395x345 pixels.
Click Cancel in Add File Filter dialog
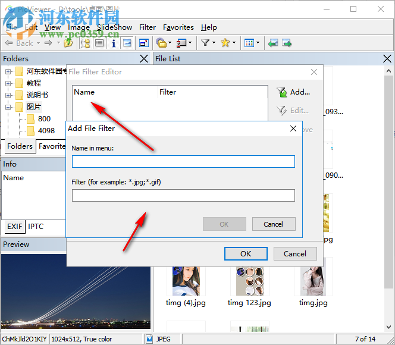pos(274,224)
